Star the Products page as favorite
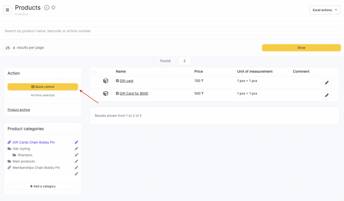The width and height of the screenshot is (344, 201). 53,7
